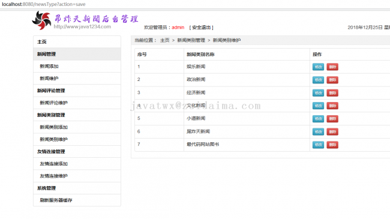Click the 修改 button for 娱乐新闻
Image resolution: width=390 pixels, height=219 pixels.
tap(318, 67)
